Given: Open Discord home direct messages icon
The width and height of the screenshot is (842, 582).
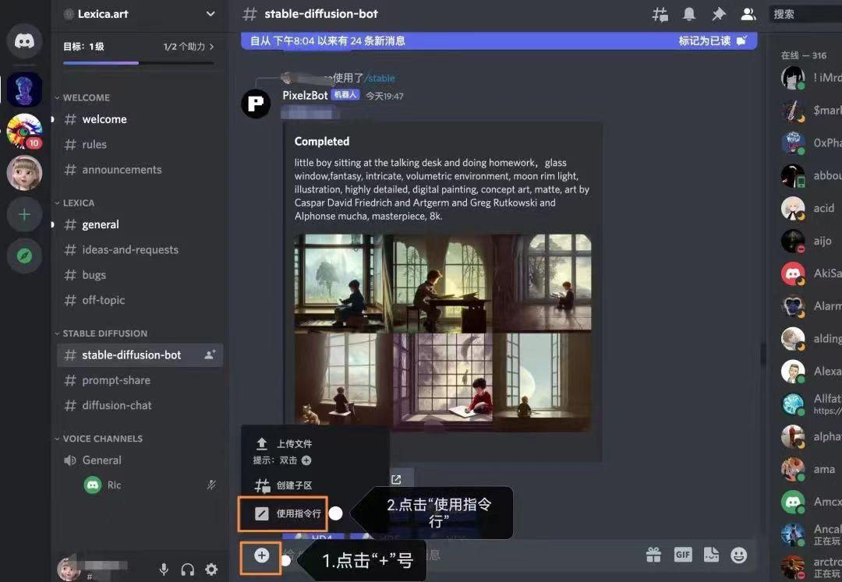Looking at the screenshot, I should [x=24, y=41].
